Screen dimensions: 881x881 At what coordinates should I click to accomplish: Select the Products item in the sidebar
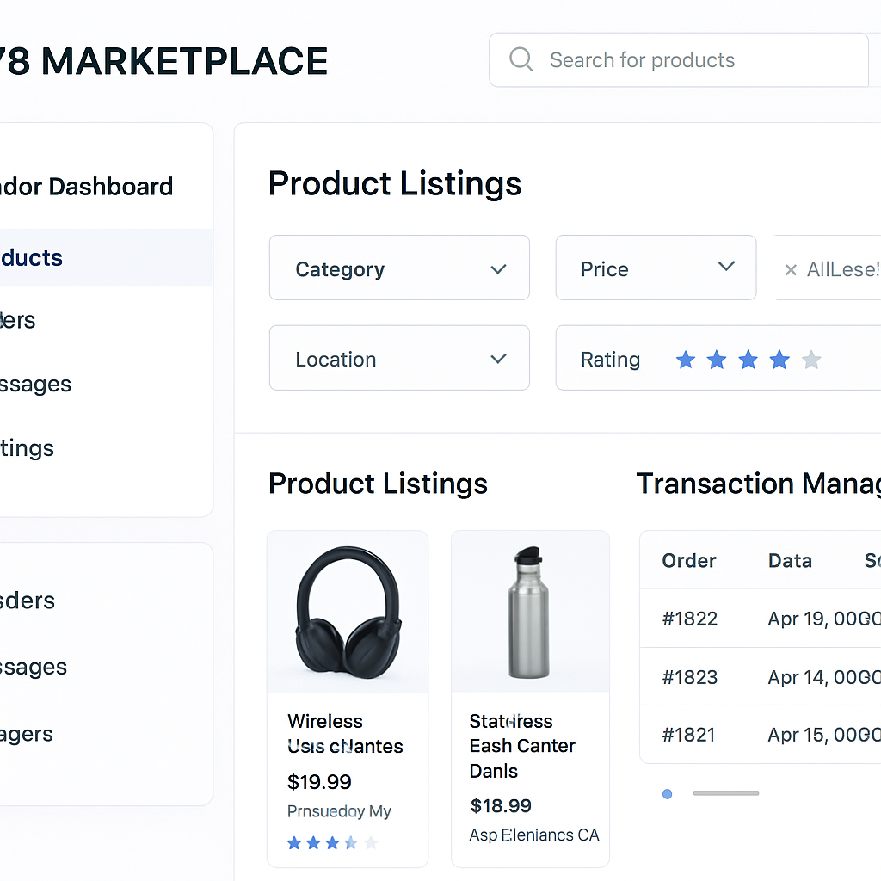(x=106, y=258)
